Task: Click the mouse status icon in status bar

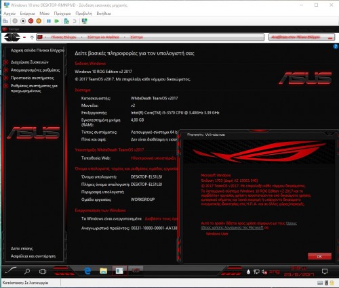Action: pos(326,283)
